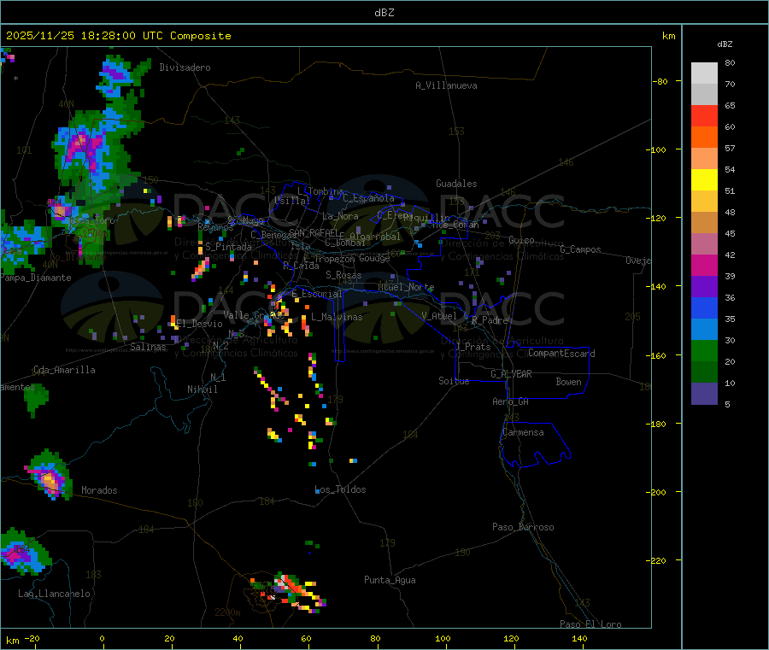Click the storm cell west of Morados
Viewport: 769px width, 650px height.
[49, 475]
